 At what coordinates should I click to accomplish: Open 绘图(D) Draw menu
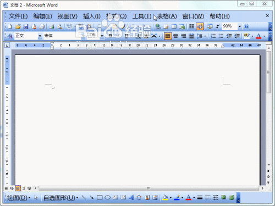coord(19,198)
